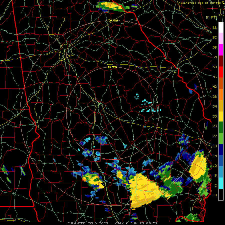Click the dark orange legend swatch
Screen dimensions: 225x225
click(x=221, y=83)
